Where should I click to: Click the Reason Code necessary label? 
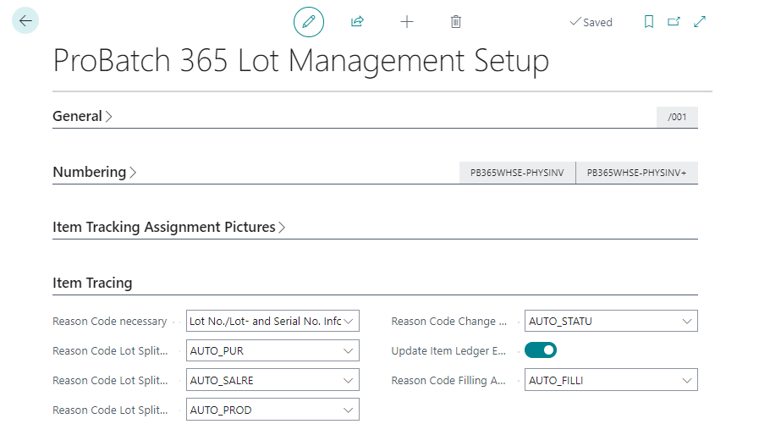[x=109, y=322]
